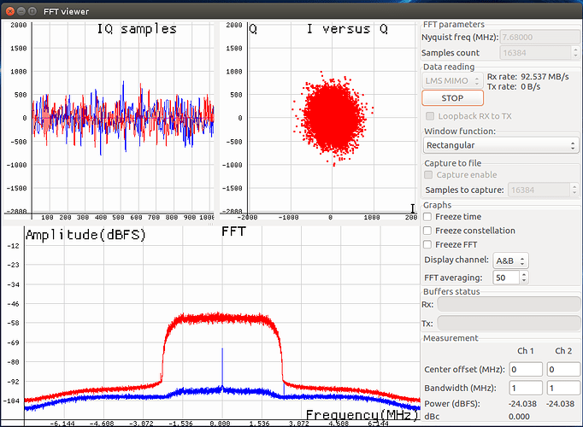Click the Rx buffer status bar

pyautogui.click(x=509, y=304)
